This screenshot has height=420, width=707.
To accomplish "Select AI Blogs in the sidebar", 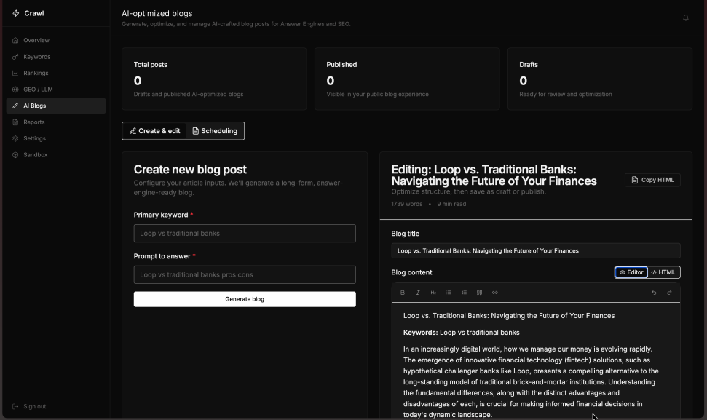I will [x=56, y=106].
